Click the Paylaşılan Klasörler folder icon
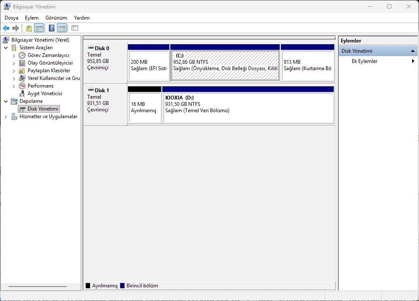Image resolution: width=419 pixels, height=301 pixels. 22,71
